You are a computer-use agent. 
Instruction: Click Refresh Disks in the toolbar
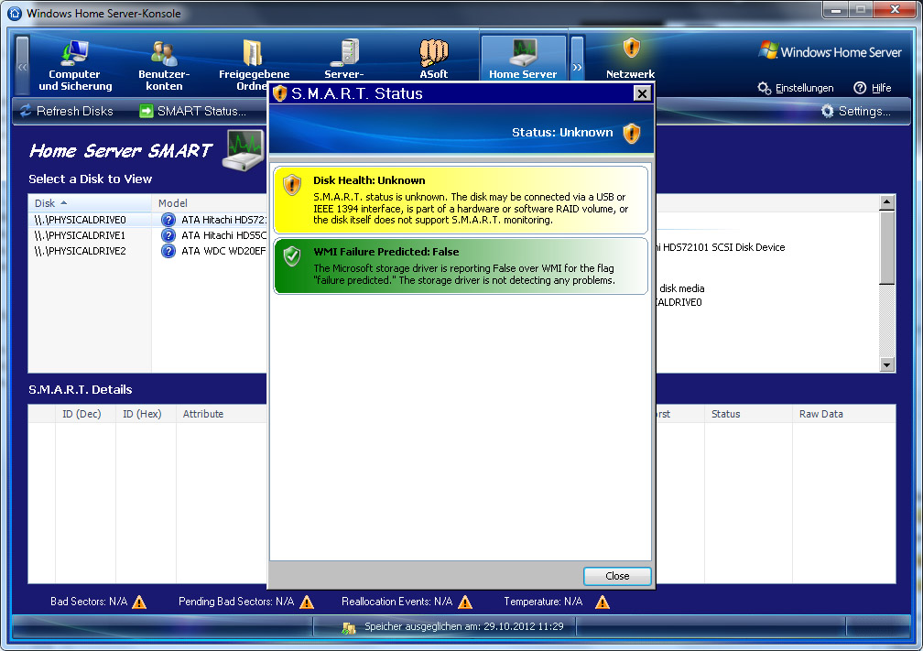coord(67,111)
